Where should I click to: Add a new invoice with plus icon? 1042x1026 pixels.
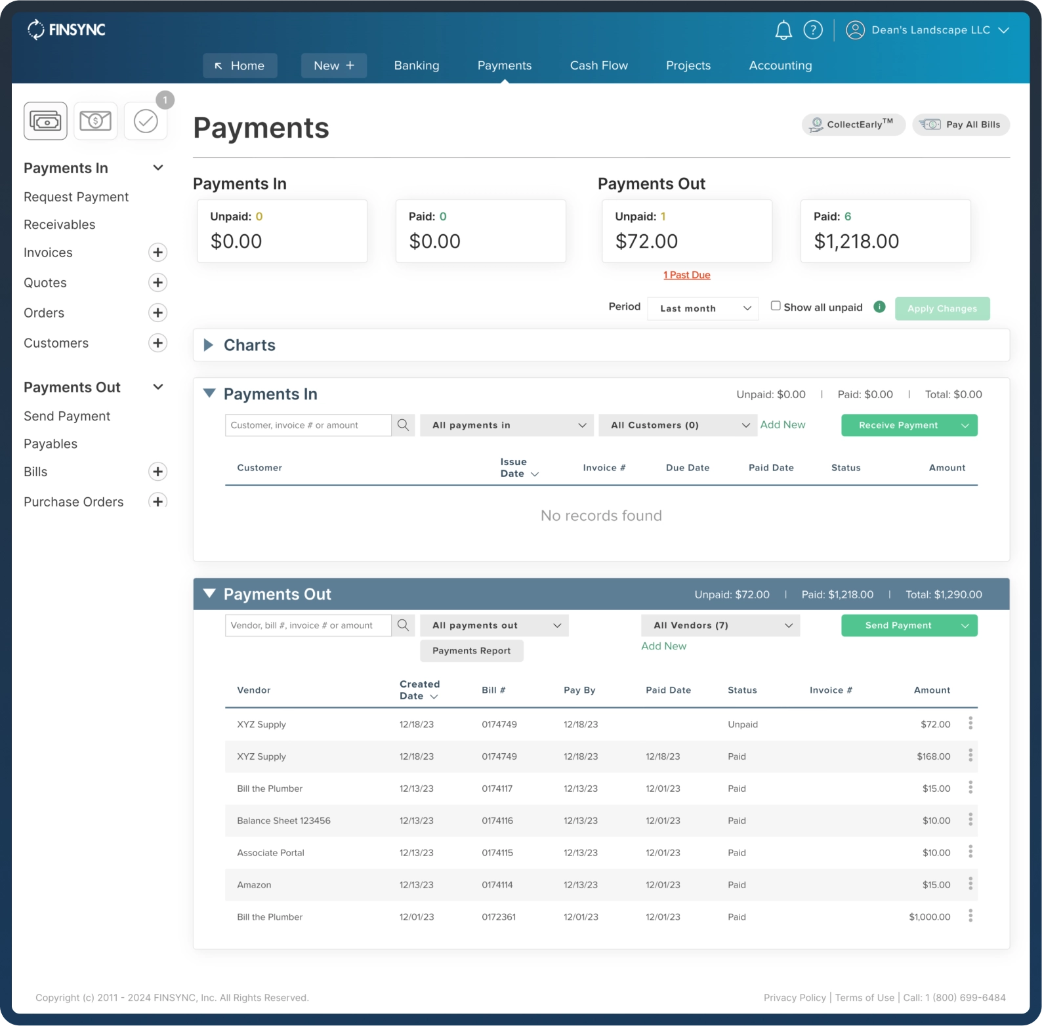coord(157,253)
